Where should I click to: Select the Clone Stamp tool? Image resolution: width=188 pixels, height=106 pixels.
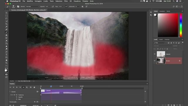point(6,35)
